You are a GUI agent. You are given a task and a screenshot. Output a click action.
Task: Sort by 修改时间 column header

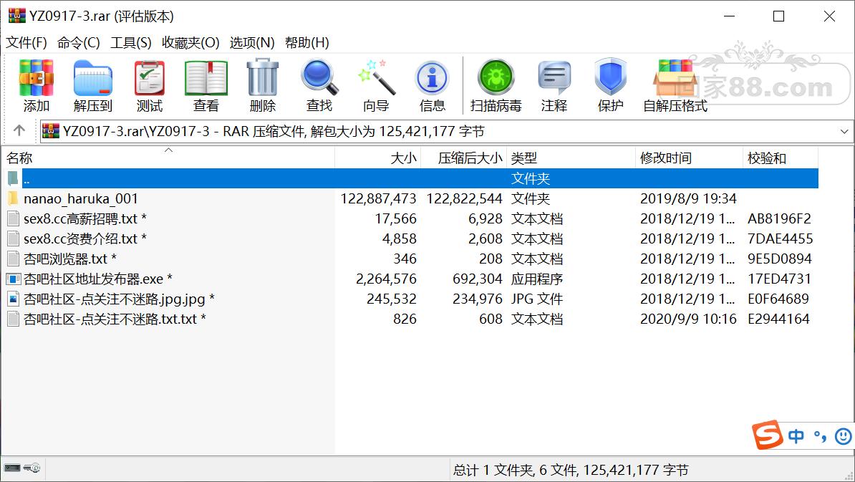(x=690, y=158)
